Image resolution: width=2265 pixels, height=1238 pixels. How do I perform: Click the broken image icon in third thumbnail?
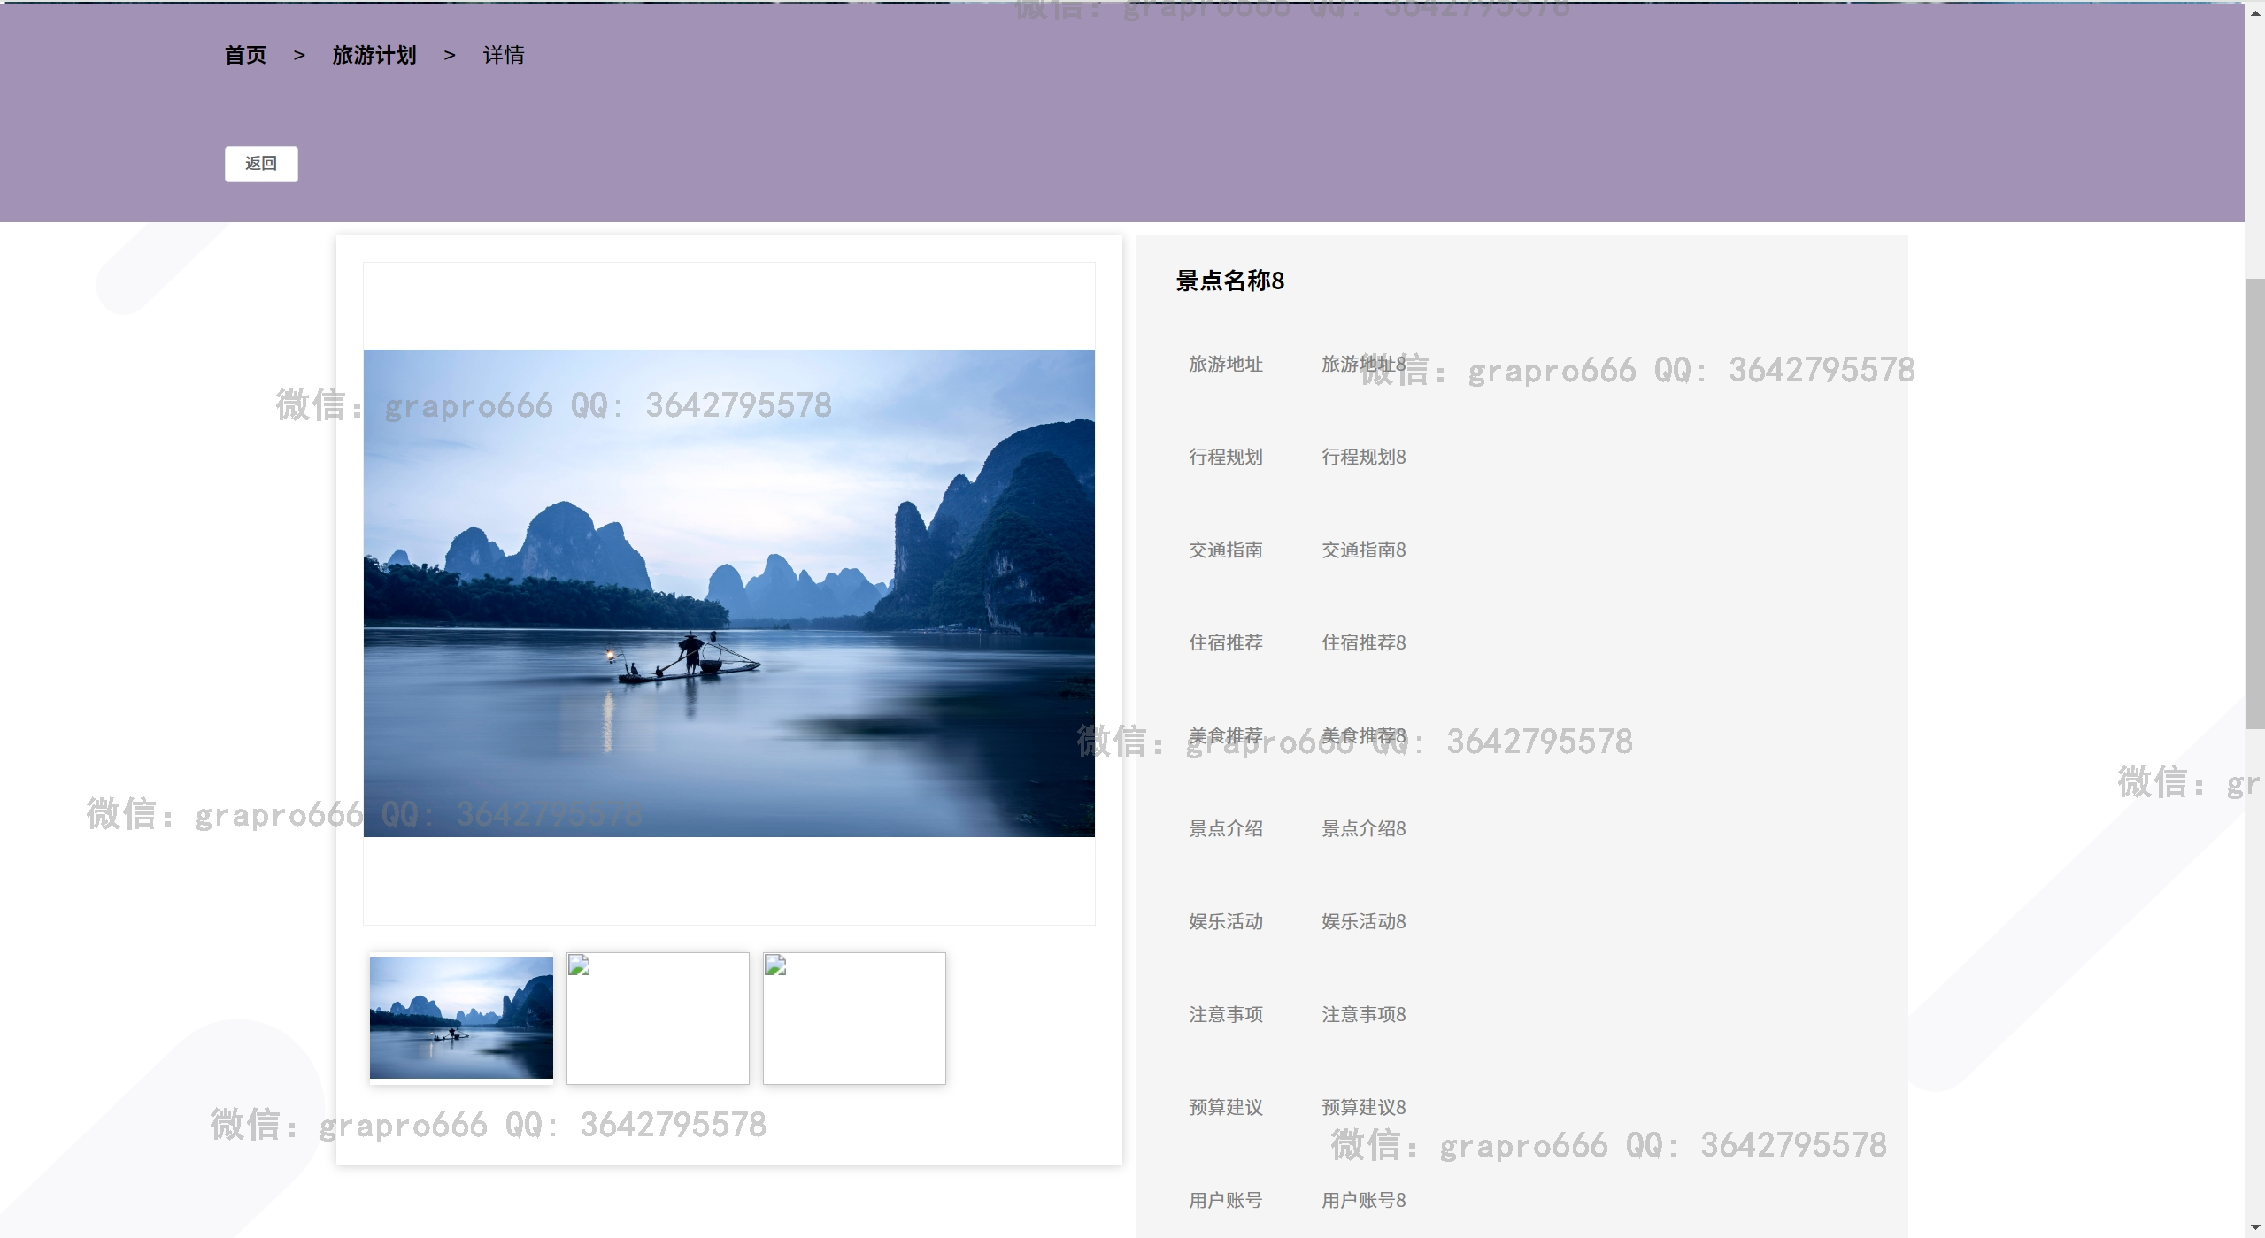(775, 965)
